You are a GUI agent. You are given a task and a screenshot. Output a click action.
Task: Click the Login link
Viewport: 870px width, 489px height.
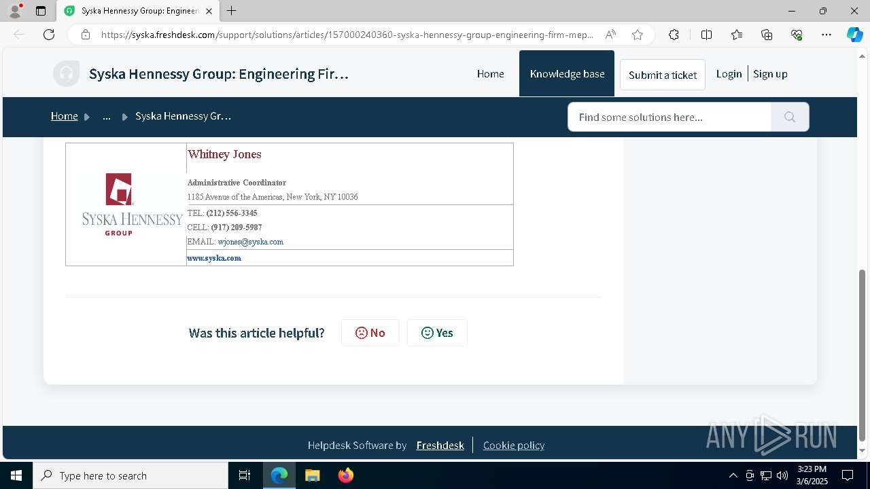click(x=729, y=74)
